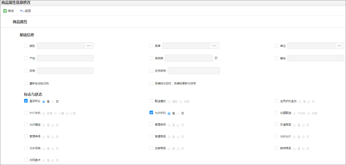This screenshot has width=346, height=165.
Task: Click the 修改 button label
Action: pos(11,11)
